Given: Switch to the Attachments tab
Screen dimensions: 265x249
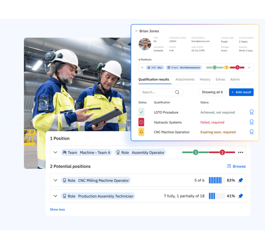Looking at the screenshot, I should 185,79.
